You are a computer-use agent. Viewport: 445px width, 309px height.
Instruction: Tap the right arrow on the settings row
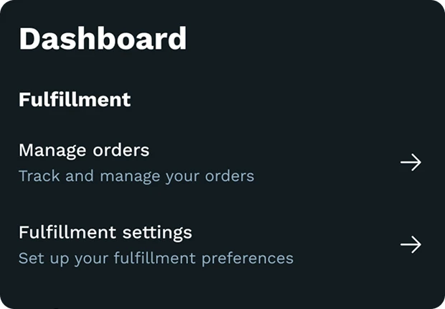point(411,245)
